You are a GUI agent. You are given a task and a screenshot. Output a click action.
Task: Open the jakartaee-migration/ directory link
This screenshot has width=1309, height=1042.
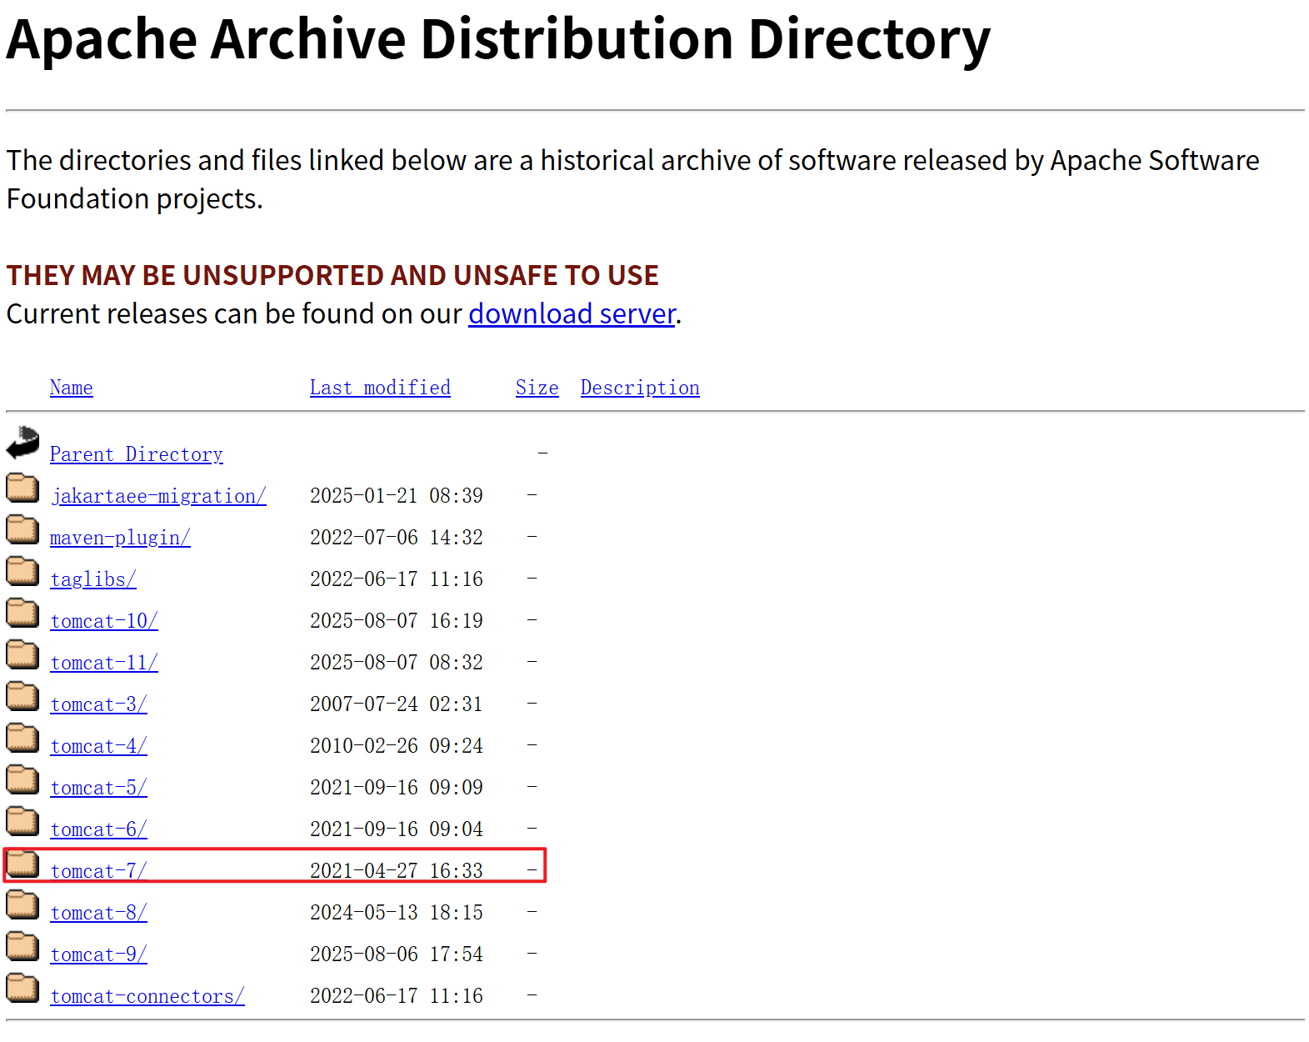coord(158,496)
